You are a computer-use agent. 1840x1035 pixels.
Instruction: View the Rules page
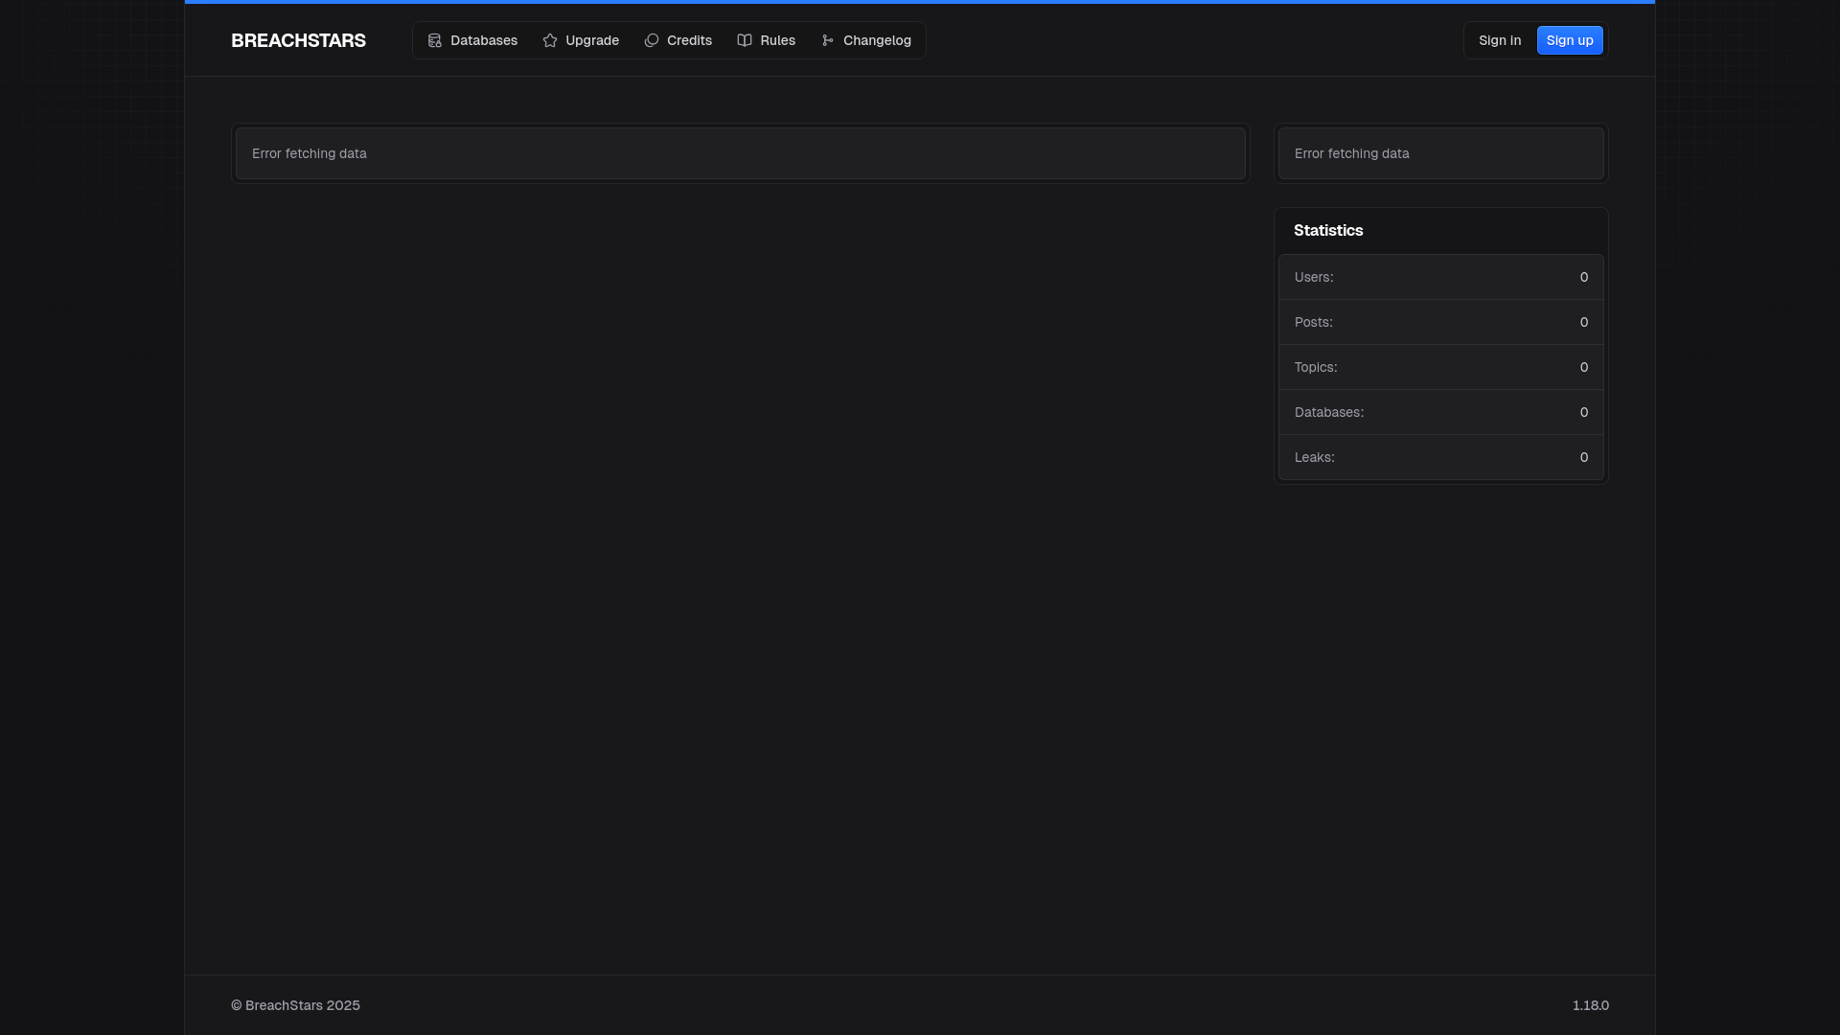[767, 40]
